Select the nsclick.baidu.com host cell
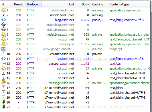152x112 pixels. (62, 15)
